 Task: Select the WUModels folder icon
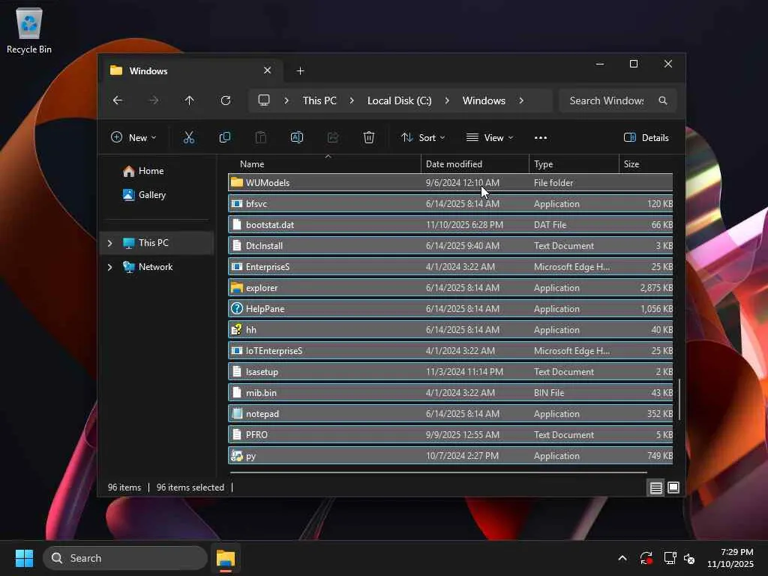pos(237,182)
